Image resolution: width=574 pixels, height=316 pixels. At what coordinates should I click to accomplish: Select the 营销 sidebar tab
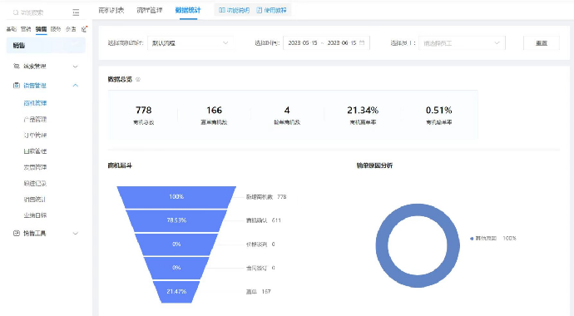(x=26, y=29)
